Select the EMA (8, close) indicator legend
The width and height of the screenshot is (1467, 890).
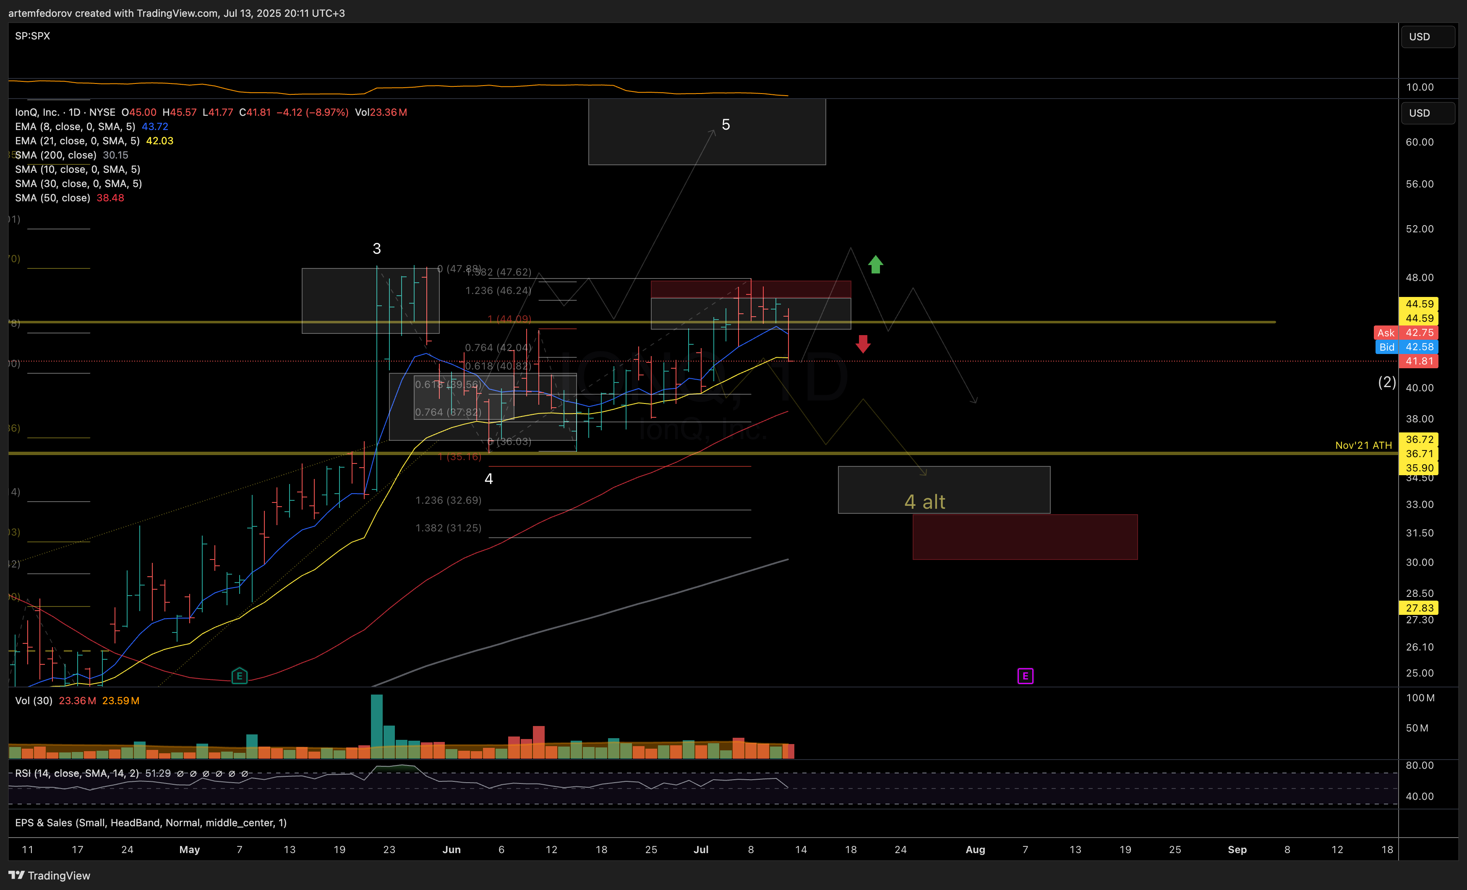click(75, 127)
